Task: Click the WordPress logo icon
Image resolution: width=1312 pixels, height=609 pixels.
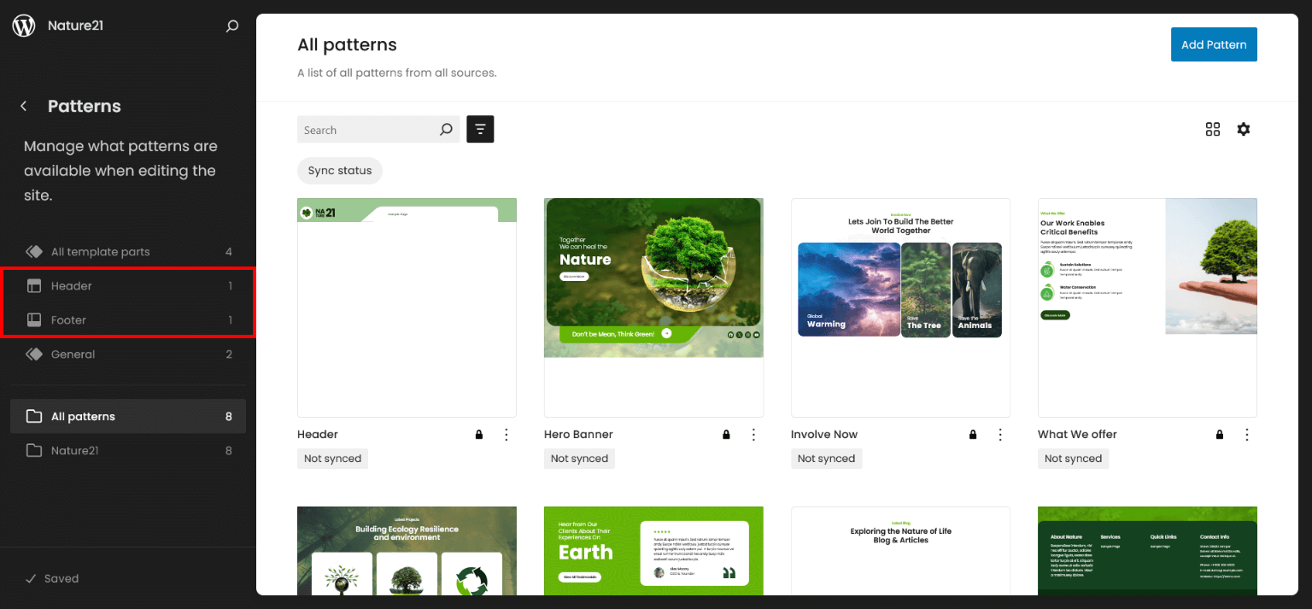Action: pos(24,26)
